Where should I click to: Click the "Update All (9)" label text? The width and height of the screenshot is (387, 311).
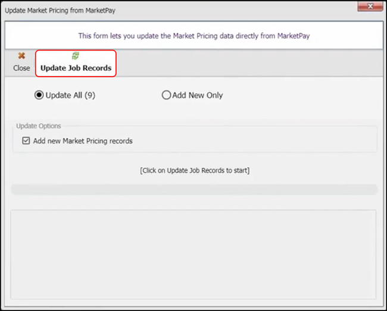click(x=70, y=95)
